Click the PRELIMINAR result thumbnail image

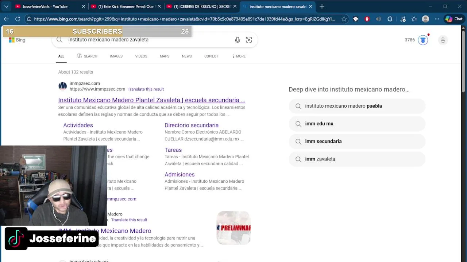(233, 228)
